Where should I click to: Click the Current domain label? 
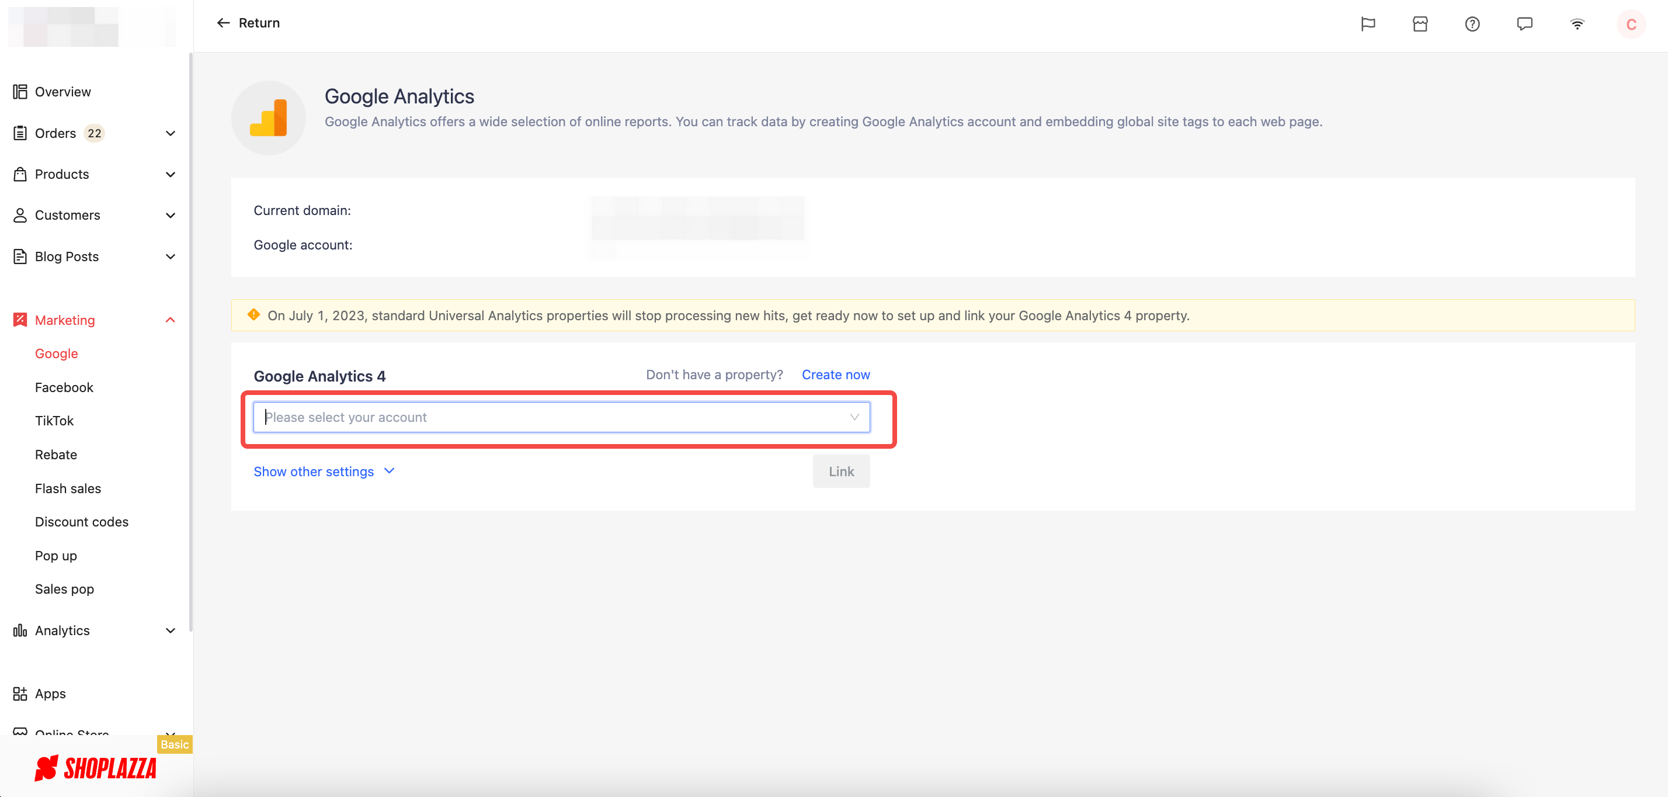click(x=302, y=210)
